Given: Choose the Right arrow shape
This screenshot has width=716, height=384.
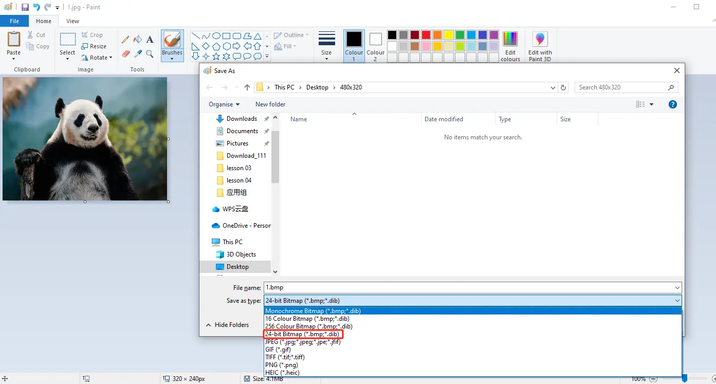Looking at the screenshot, I should (237, 46).
